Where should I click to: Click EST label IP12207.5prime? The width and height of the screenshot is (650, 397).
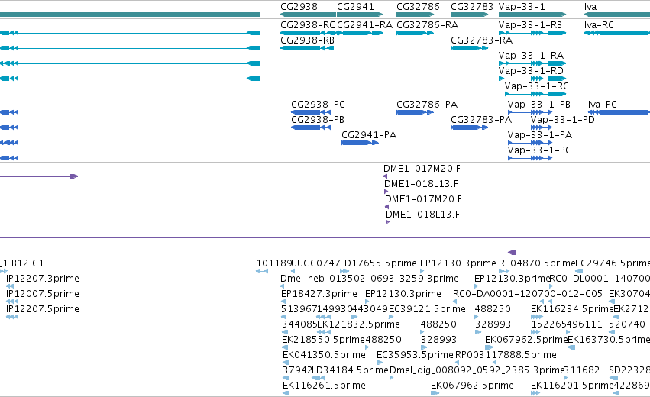click(43, 309)
